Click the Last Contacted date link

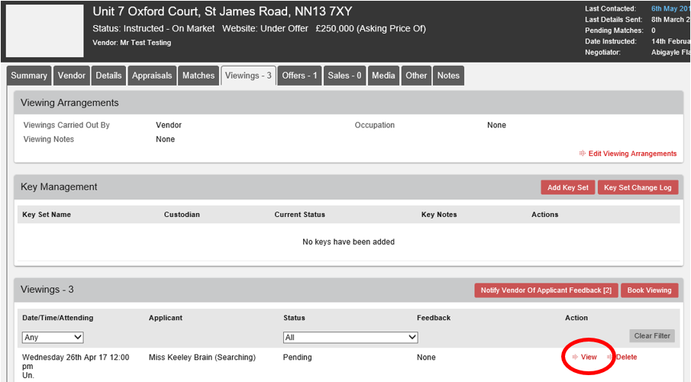(670, 8)
